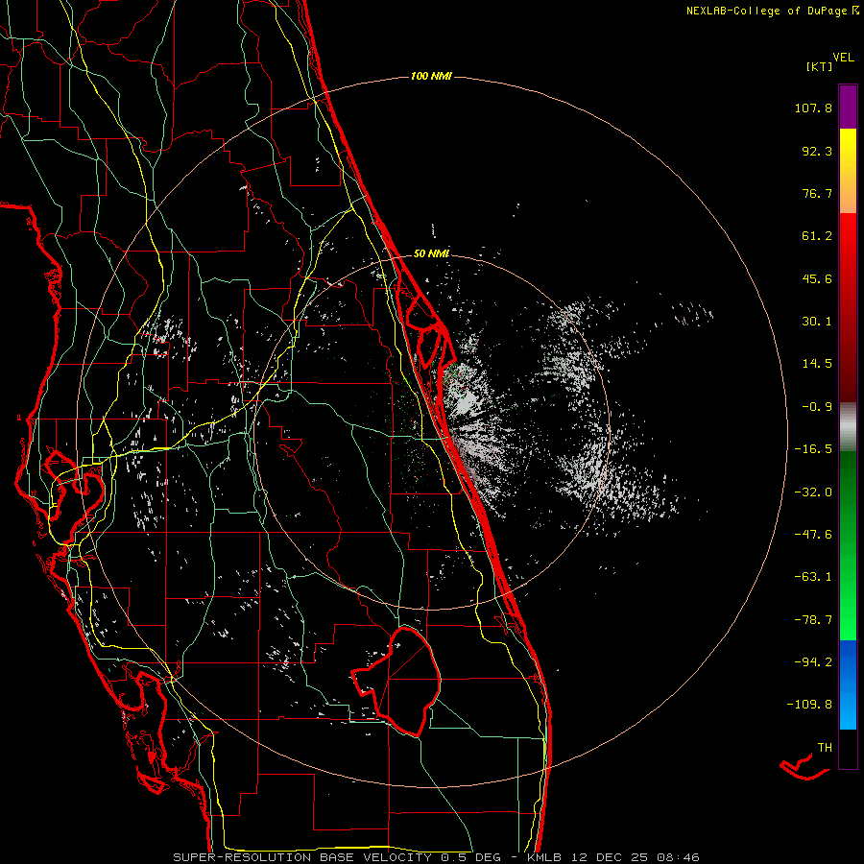864x864 pixels.
Task: Click the 14.5 velocity scale value
Action: (817, 364)
